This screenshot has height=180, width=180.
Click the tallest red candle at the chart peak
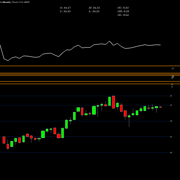113,102
